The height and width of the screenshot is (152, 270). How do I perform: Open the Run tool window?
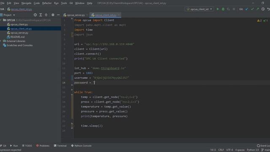coord(14,146)
